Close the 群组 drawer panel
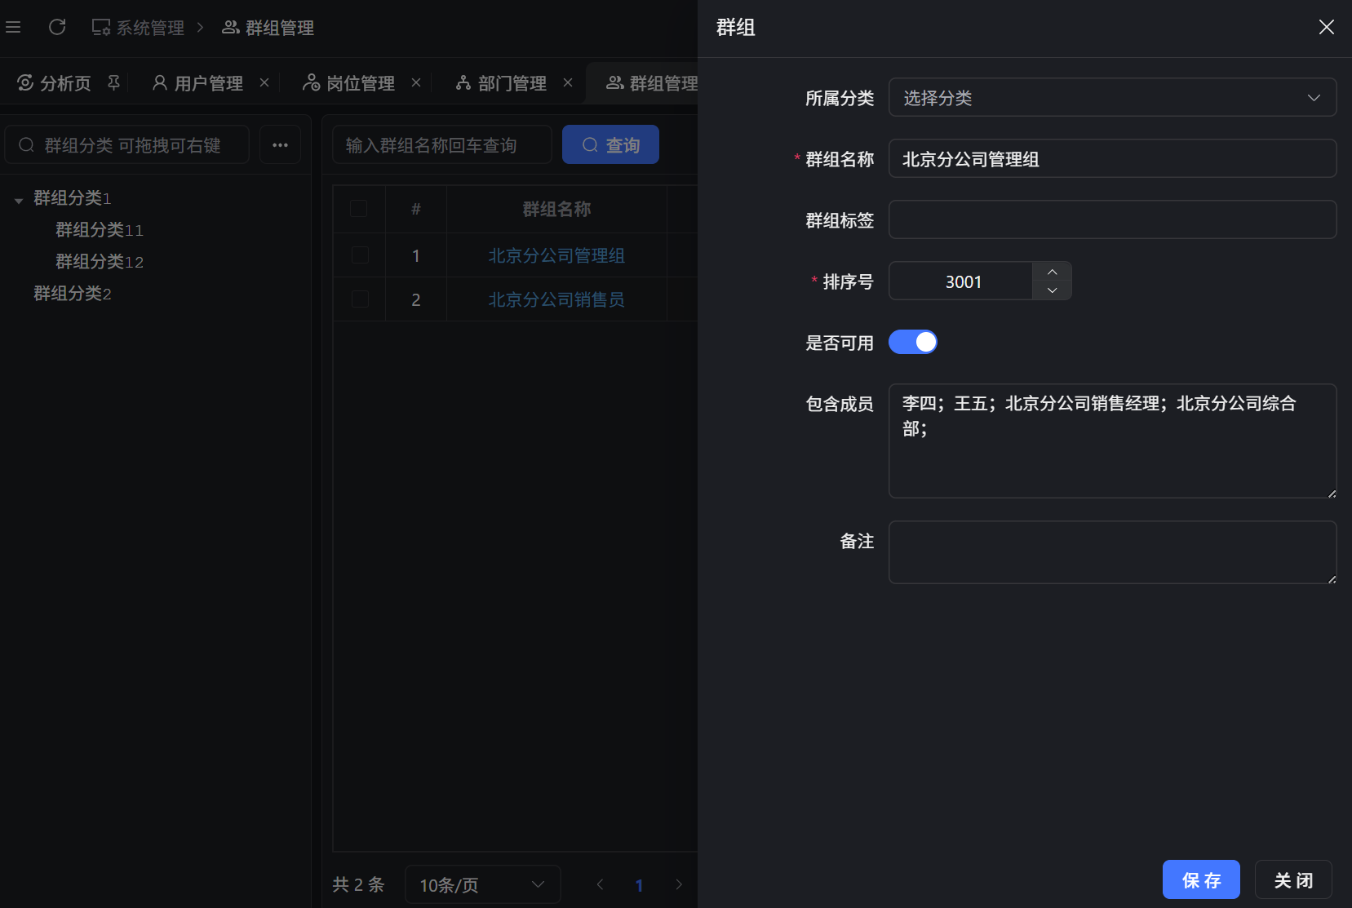 point(1326,28)
